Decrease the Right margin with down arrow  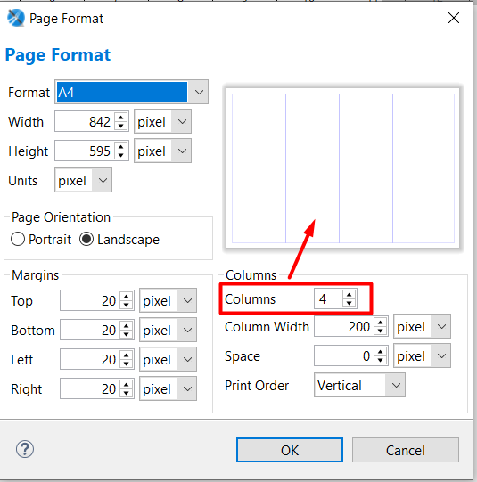pos(126,393)
